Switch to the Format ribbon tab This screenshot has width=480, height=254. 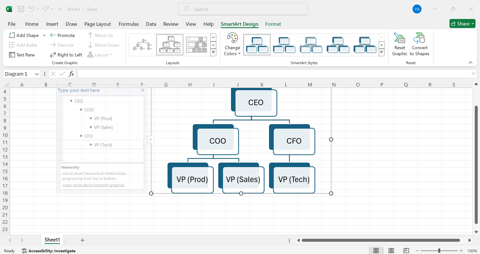pos(273,24)
